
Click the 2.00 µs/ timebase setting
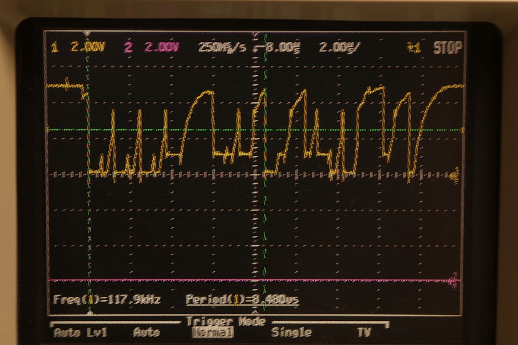coord(338,47)
